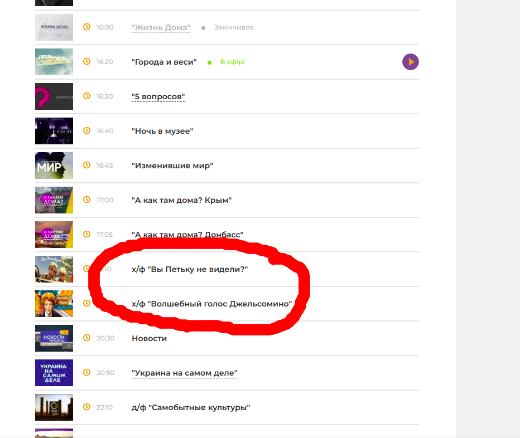Click clock icon next to 16:30
Image resolution: width=520 pixels, height=438 pixels.
[x=86, y=96]
